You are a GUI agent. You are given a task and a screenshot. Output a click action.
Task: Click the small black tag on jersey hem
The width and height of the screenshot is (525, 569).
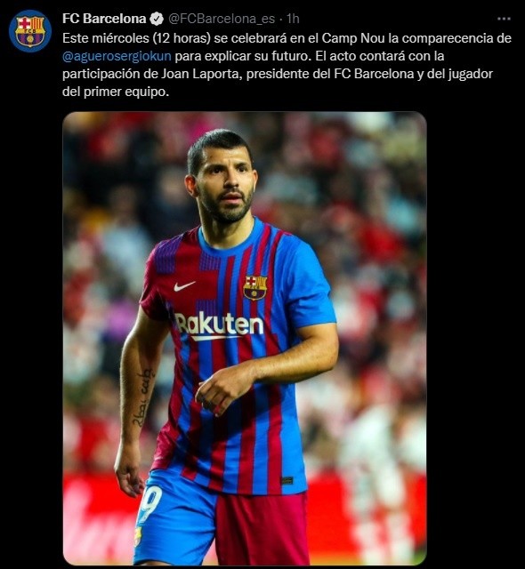(x=287, y=481)
